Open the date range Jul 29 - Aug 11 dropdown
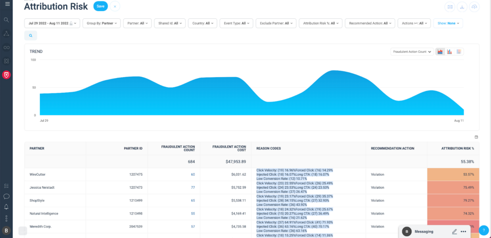The image size is (491, 238). (x=52, y=23)
